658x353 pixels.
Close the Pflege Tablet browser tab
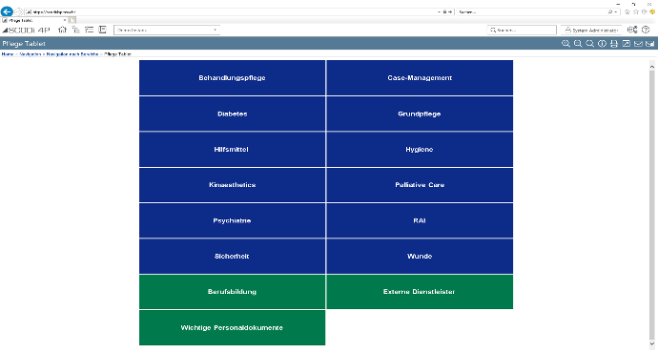coord(65,20)
